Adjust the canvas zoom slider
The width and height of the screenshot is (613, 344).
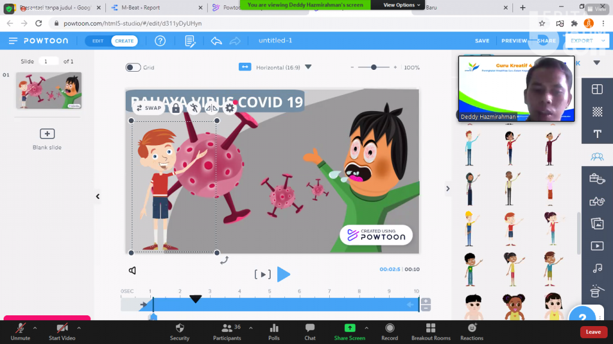(374, 67)
